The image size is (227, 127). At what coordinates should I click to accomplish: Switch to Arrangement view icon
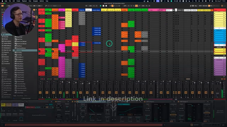[x=225, y=6]
